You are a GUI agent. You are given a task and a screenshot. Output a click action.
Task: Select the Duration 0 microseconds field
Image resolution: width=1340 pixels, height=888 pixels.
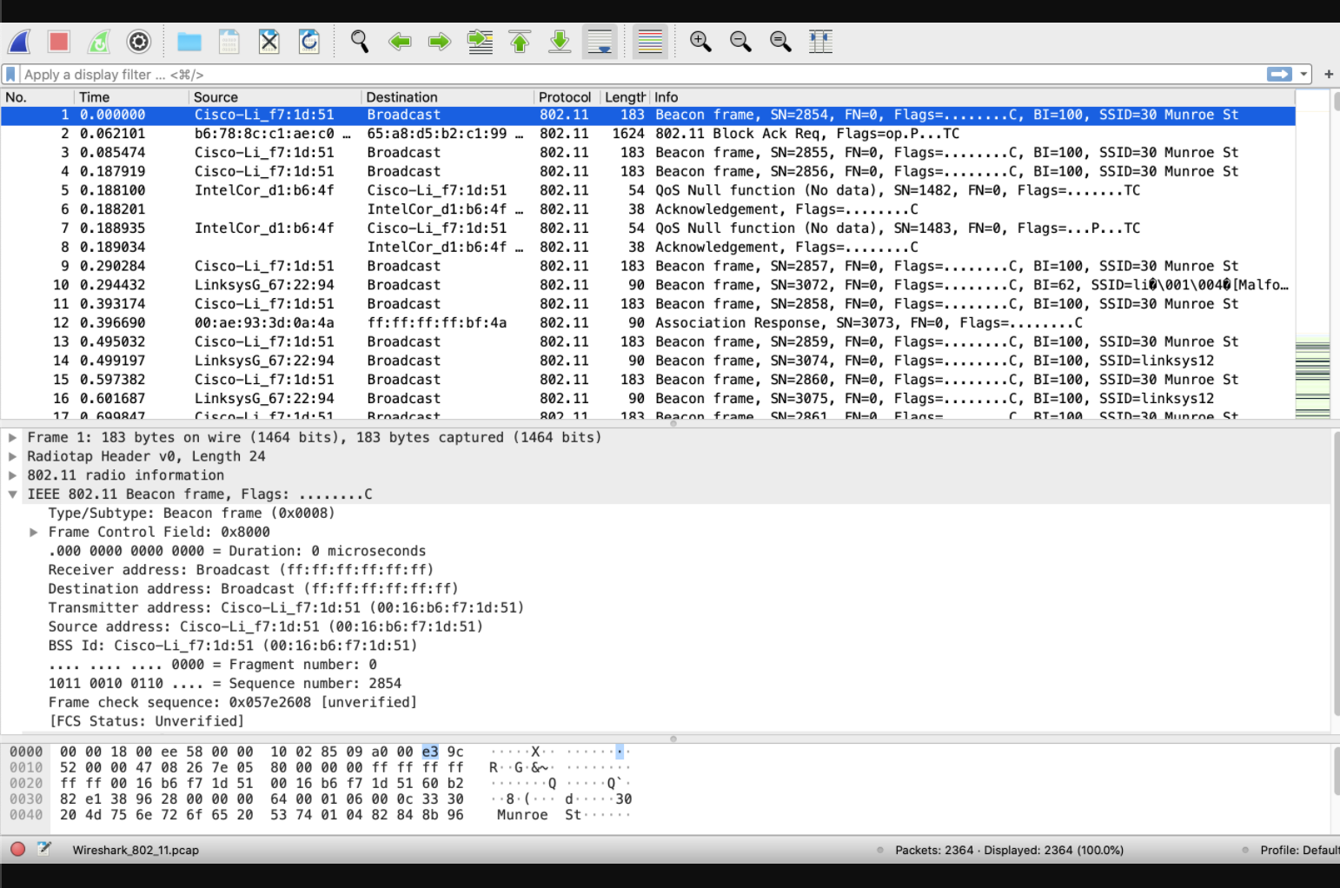[x=237, y=551]
